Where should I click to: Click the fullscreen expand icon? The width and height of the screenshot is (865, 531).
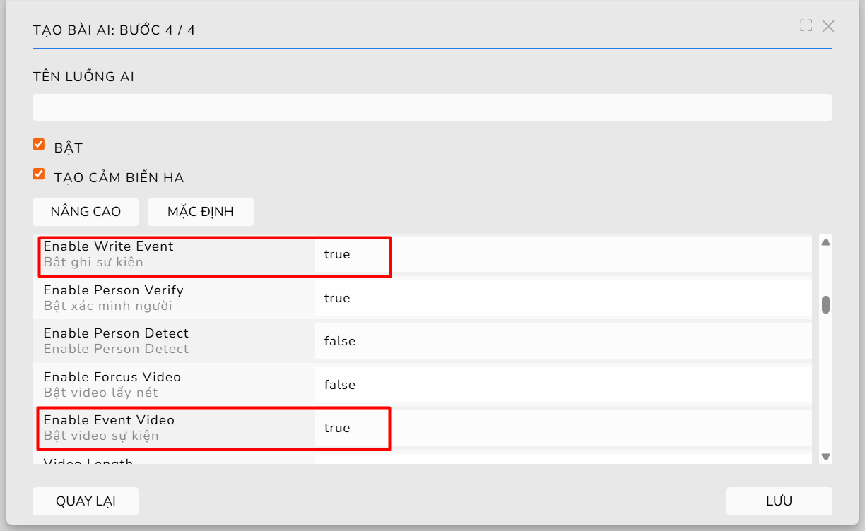tap(806, 26)
